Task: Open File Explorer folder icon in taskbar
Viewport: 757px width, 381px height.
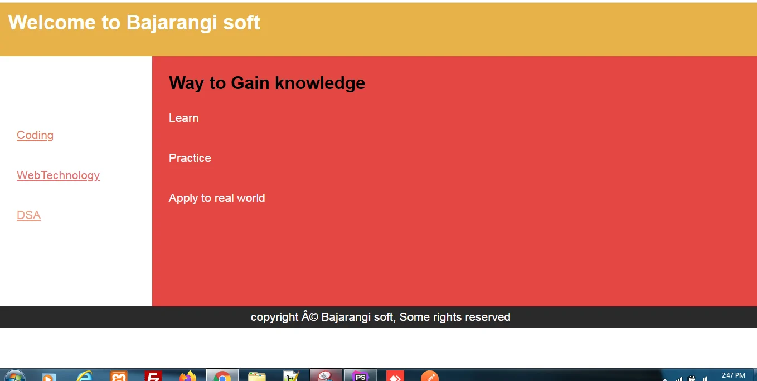Action: (257, 377)
